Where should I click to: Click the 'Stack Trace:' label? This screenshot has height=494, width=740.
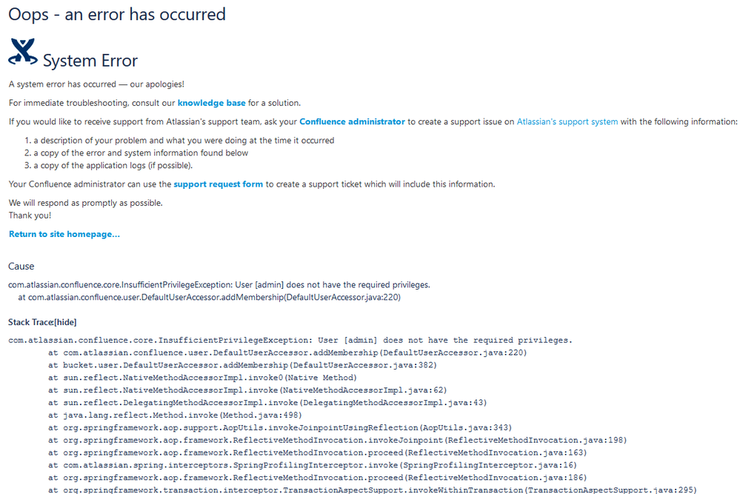(30, 322)
